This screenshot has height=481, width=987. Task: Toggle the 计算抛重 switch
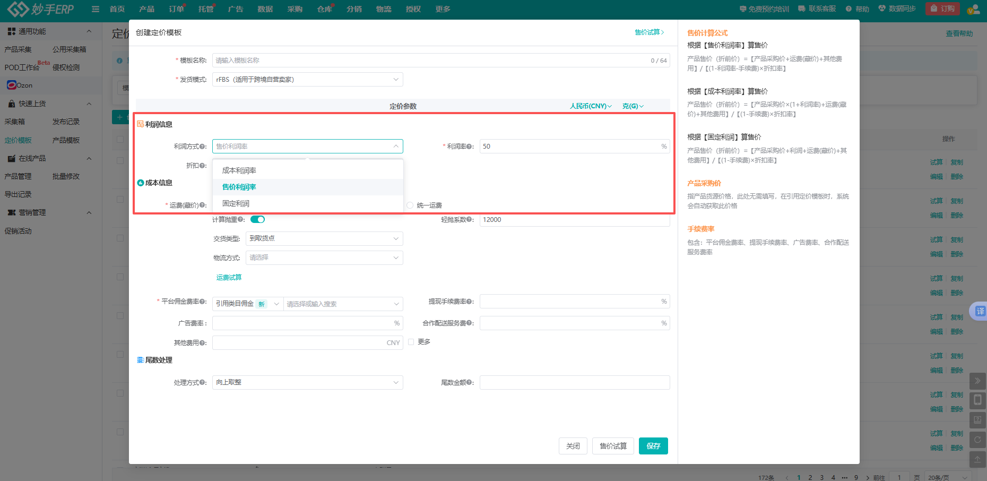[257, 219]
